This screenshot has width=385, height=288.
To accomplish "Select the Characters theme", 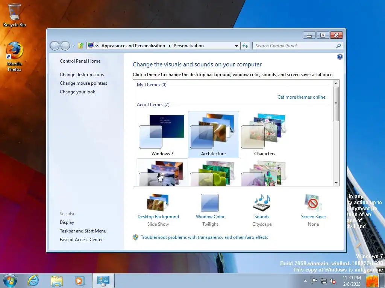I will (264, 135).
